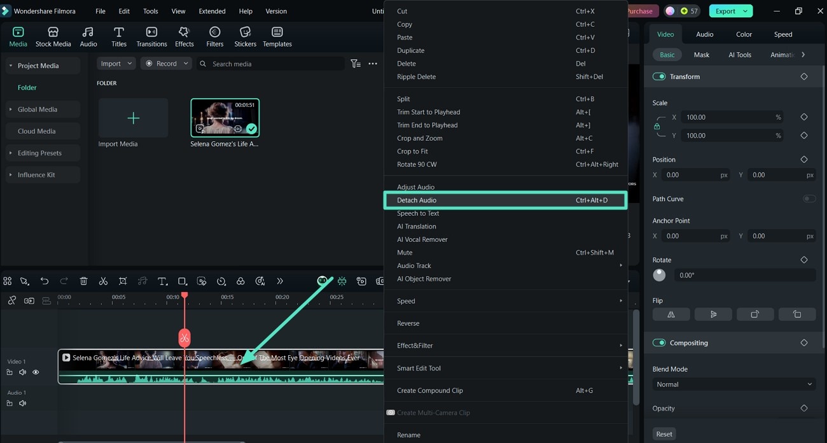
Task: Click the Import Media plus tile
Action: [x=133, y=118]
